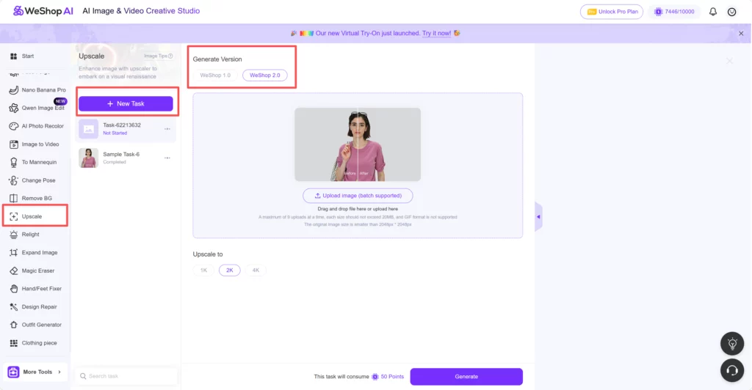Click the before/after sample preview image
Image resolution: width=752 pixels, height=390 pixels.
coord(358,144)
